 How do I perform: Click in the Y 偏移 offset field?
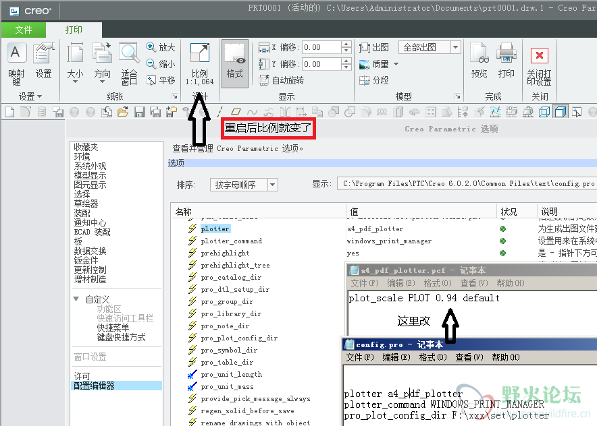pos(321,64)
